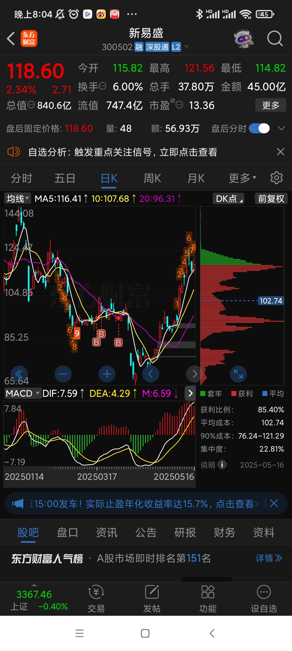Tap the 102.74 average cost marker
Image resolution: width=292 pixels, height=651 pixels.
click(x=271, y=301)
